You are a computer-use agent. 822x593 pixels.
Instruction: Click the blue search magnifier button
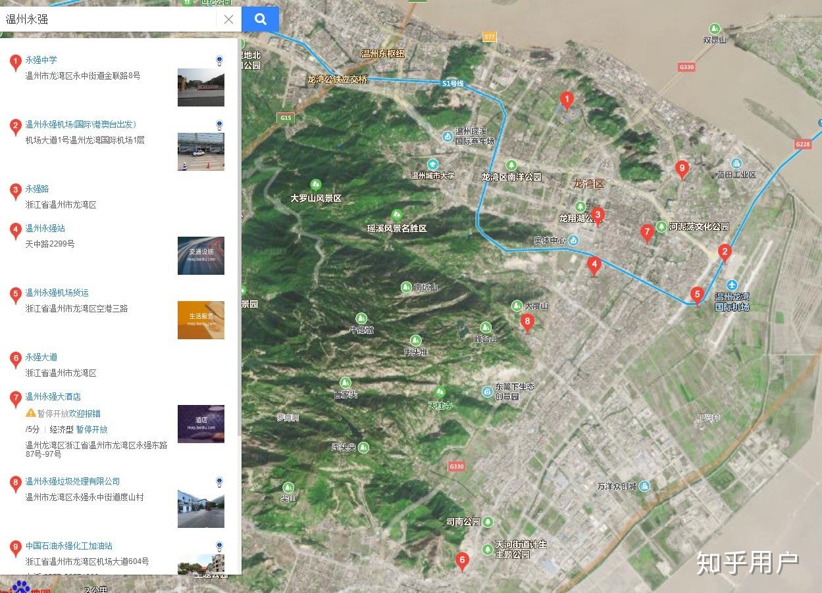pos(260,19)
